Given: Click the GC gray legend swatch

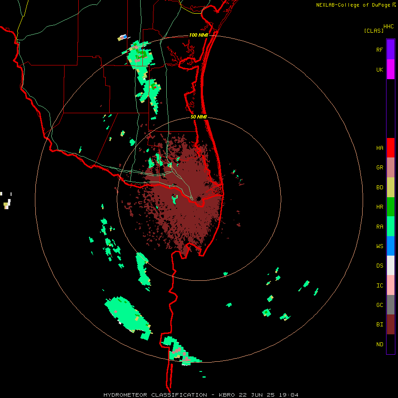Looking at the screenshot, I should tap(390, 305).
